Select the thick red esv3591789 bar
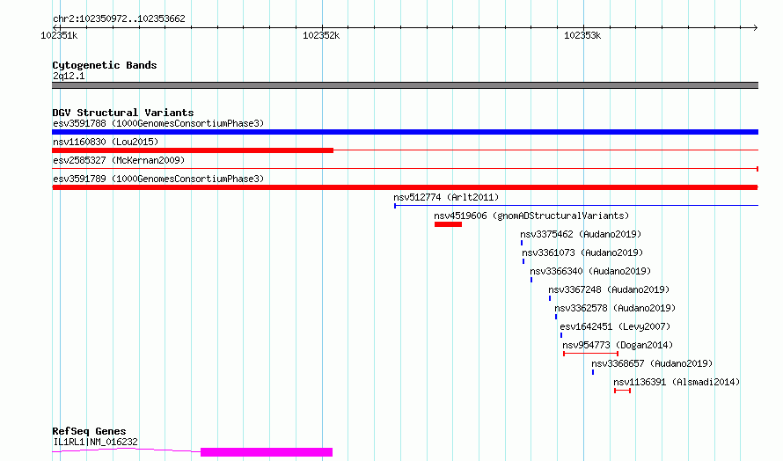 pos(405,187)
